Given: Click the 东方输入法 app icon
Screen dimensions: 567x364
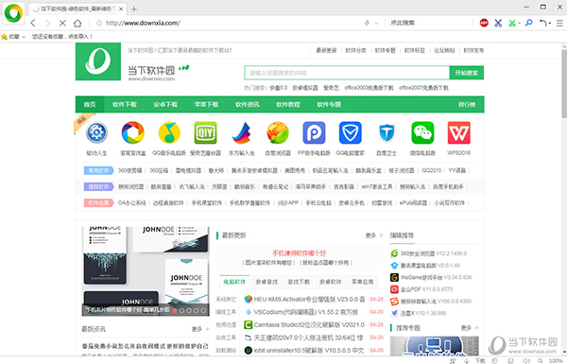Looking at the screenshot, I should [x=242, y=132].
